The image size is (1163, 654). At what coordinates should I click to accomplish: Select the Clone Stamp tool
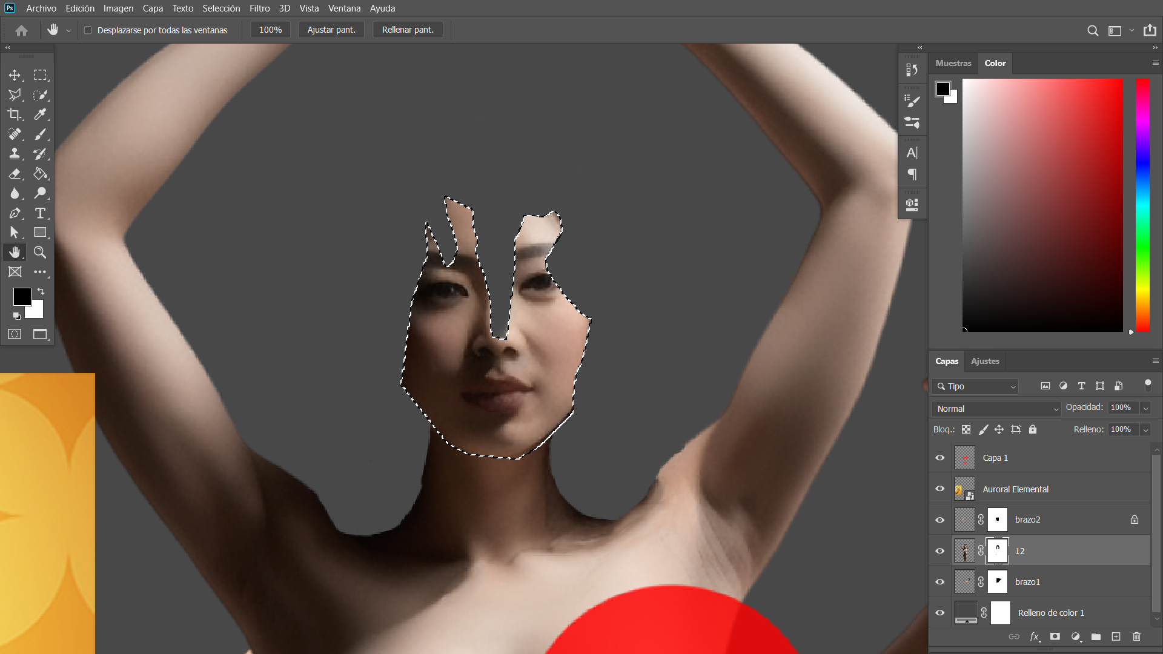[x=15, y=154]
